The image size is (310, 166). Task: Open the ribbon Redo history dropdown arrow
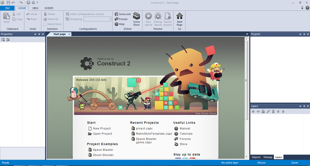[38, 19]
